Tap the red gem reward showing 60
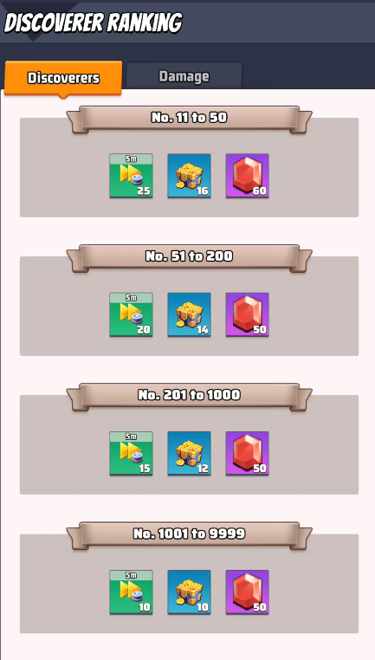375x660 pixels. click(247, 176)
